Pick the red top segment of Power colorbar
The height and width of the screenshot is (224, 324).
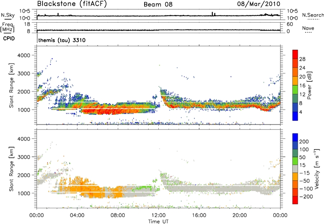(x=295, y=54)
